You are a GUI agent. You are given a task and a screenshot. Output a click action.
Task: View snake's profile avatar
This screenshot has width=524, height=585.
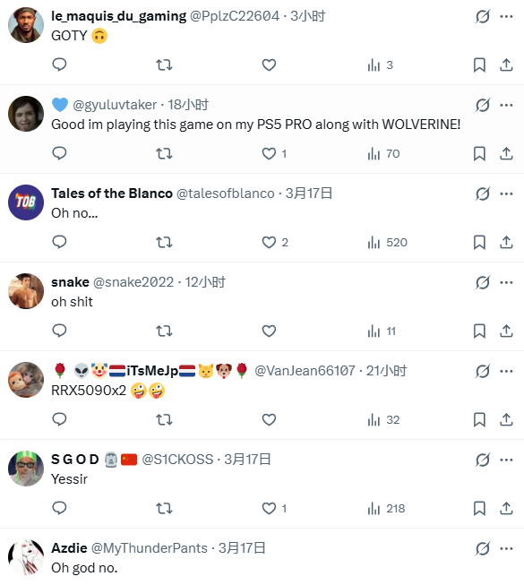26,291
